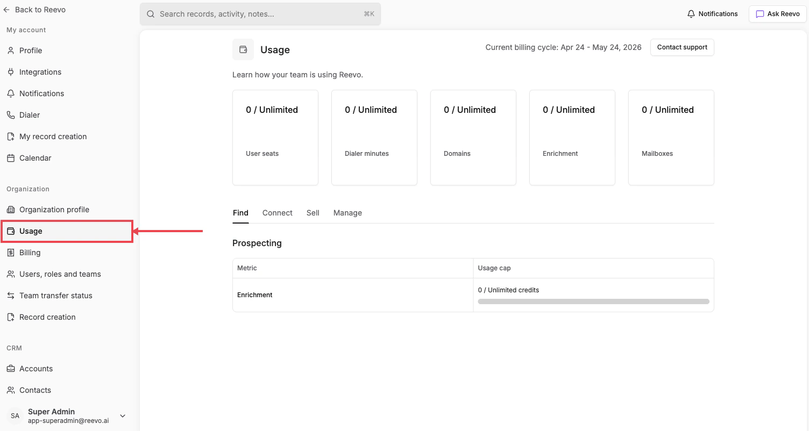Image resolution: width=809 pixels, height=431 pixels.
Task: Click the Back to Reevo arrow icon
Action: [6, 10]
